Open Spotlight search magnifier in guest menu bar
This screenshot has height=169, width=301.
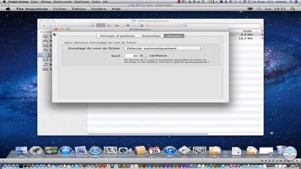pyautogui.click(x=293, y=9)
